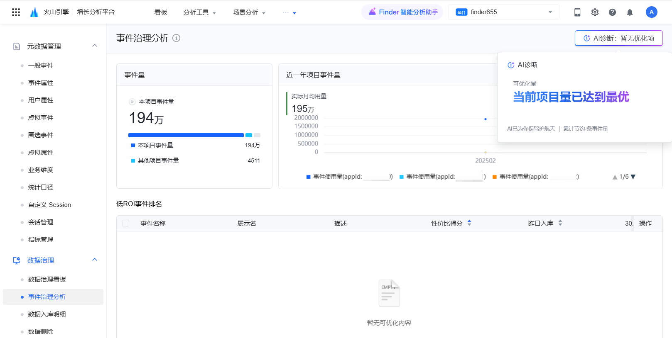
Task: Click the info icon beside 事件治理分析 title
Action: pyautogui.click(x=177, y=38)
